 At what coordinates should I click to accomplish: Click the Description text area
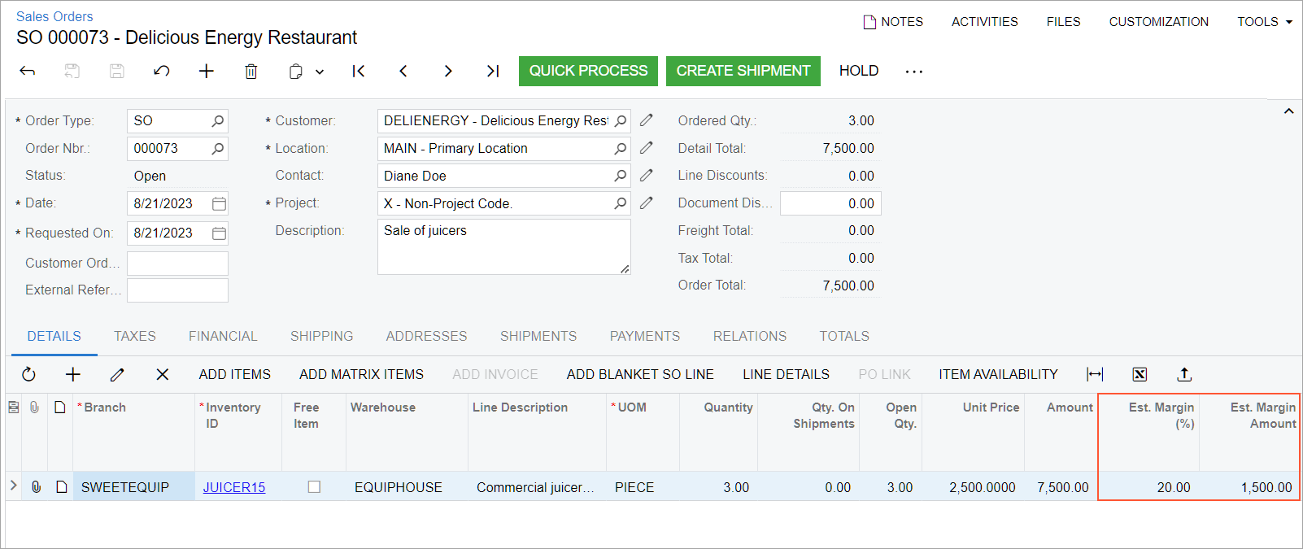coord(504,246)
